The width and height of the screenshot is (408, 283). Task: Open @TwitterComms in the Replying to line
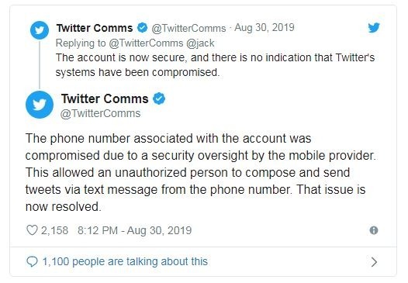[146, 43]
